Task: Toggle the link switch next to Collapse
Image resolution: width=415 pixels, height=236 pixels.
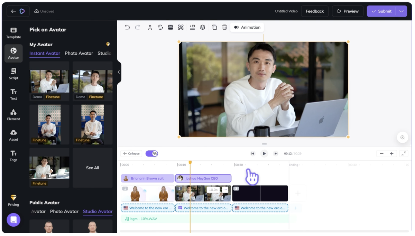Action: point(151,153)
